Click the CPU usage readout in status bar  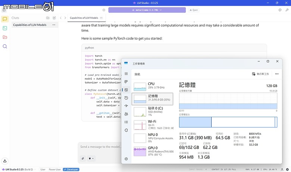pyautogui.click(x=270, y=169)
